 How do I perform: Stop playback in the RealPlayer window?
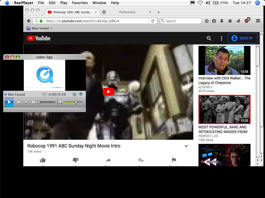[x=26, y=102]
